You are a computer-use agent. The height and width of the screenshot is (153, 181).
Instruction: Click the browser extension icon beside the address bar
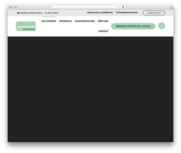point(123,7)
